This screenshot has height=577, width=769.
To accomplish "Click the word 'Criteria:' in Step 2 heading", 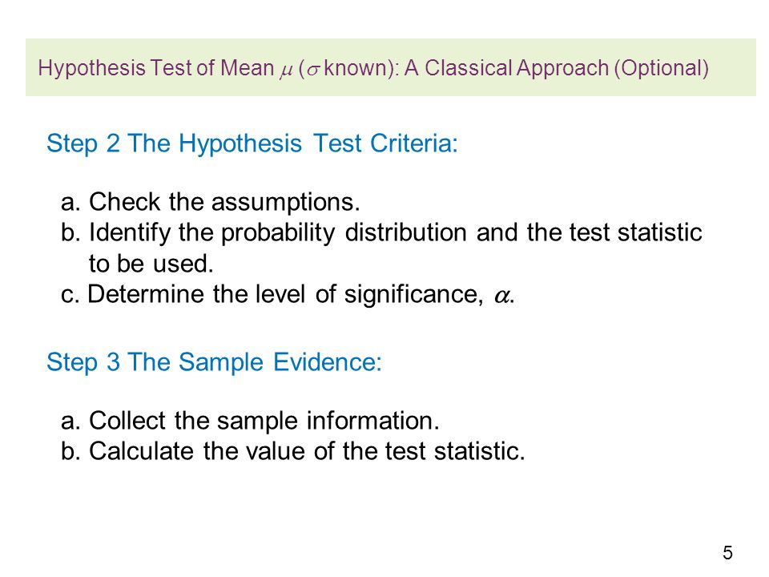I will click(x=414, y=143).
